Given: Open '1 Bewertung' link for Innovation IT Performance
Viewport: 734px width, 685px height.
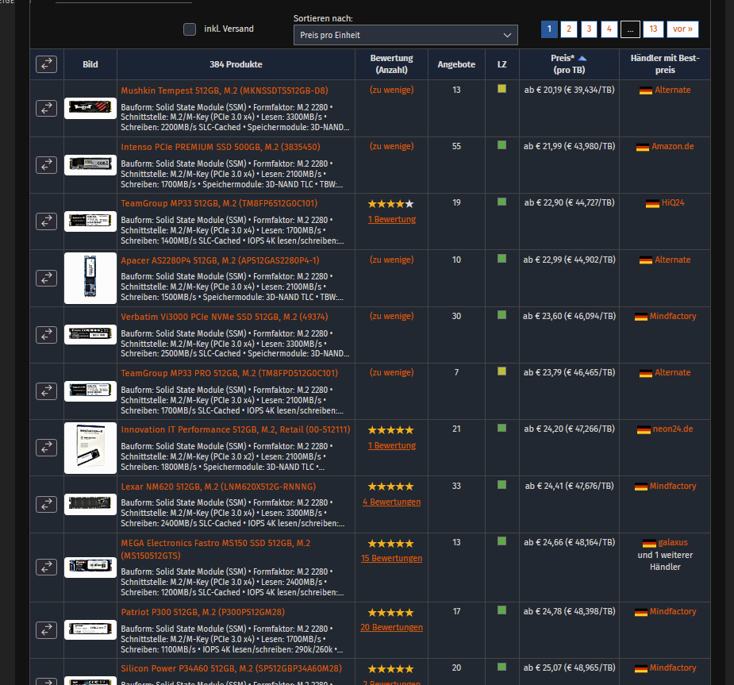Looking at the screenshot, I should click(392, 445).
